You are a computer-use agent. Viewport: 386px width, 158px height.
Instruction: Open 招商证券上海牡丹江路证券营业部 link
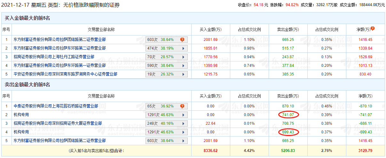click(x=54, y=57)
